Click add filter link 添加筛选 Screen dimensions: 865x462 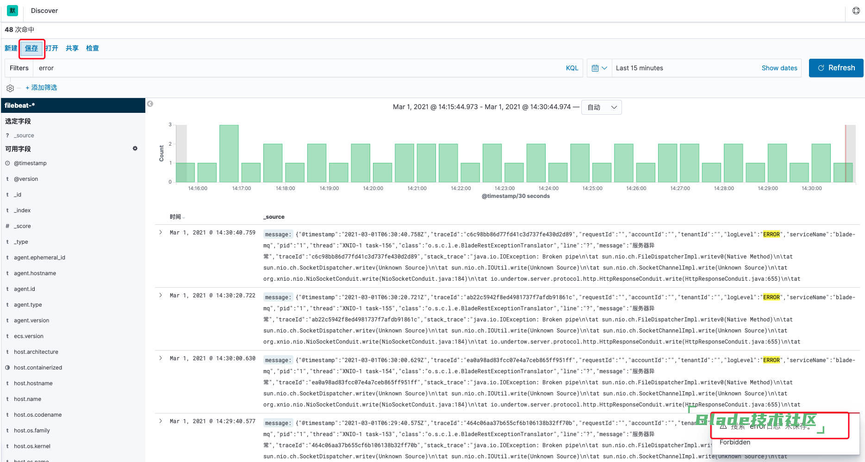pyautogui.click(x=41, y=87)
